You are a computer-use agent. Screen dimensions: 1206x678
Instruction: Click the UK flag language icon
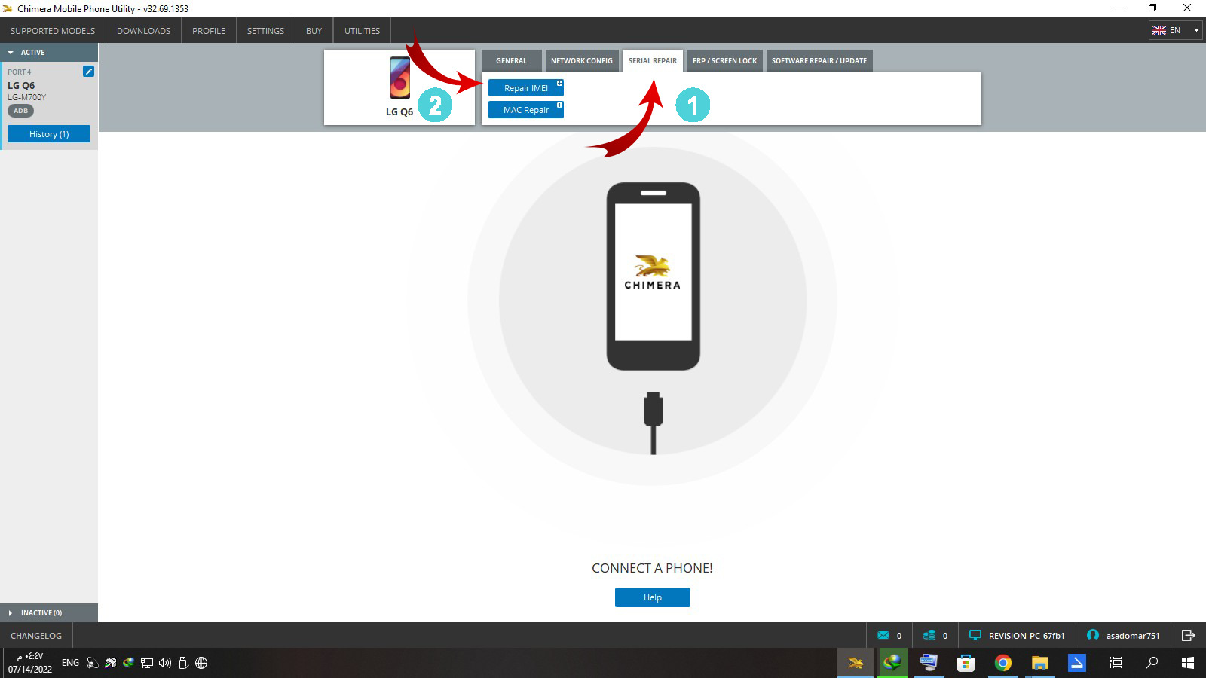coord(1159,30)
